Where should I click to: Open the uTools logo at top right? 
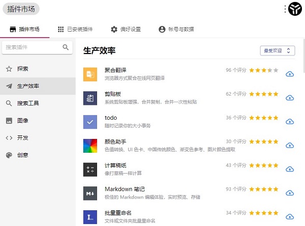(x=295, y=9)
